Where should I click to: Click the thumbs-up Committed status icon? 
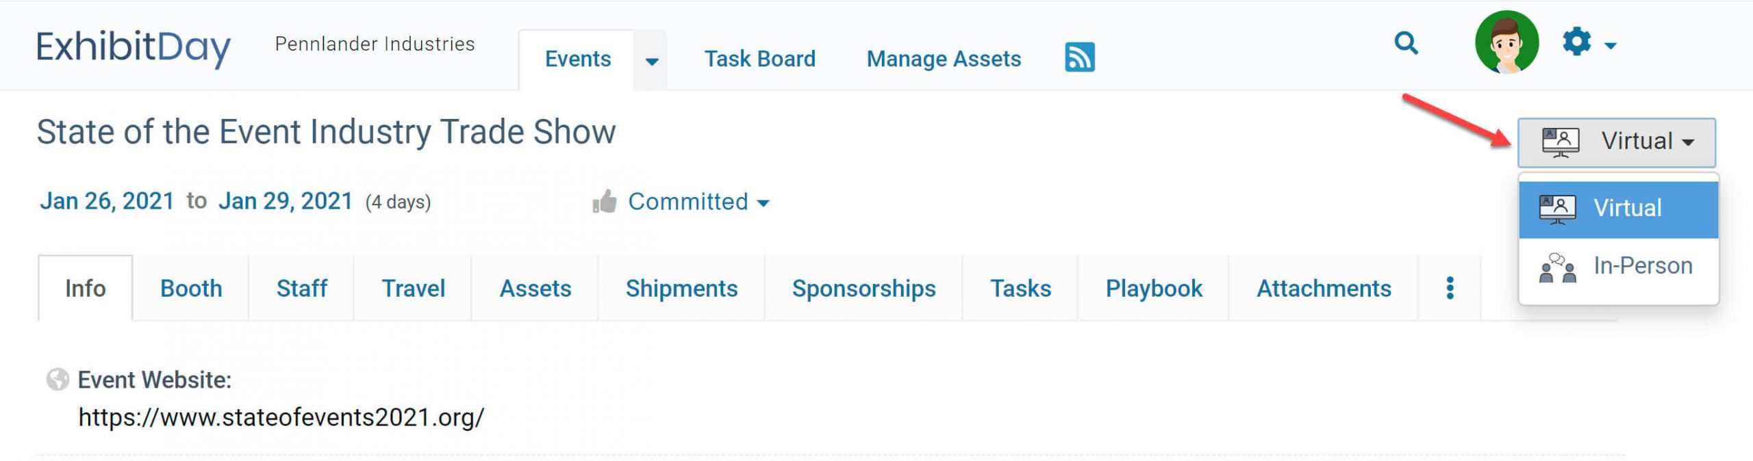click(x=605, y=202)
